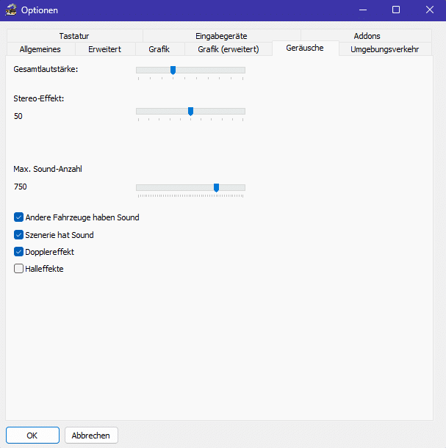Go to the Allgemeines tab
Screen dimensions: 446x448
click(x=40, y=49)
